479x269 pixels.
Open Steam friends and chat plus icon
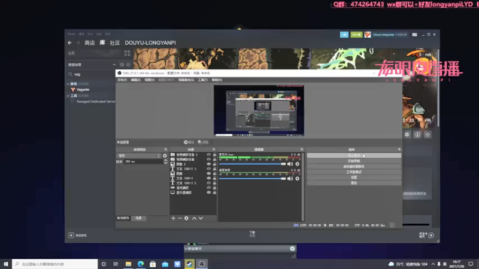[x=431, y=235]
